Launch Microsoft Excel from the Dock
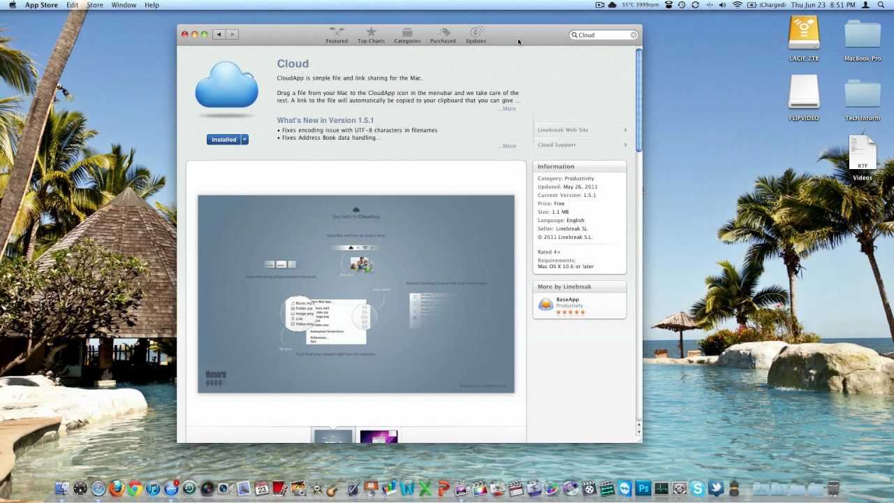This screenshot has height=503, width=894. (x=425, y=489)
